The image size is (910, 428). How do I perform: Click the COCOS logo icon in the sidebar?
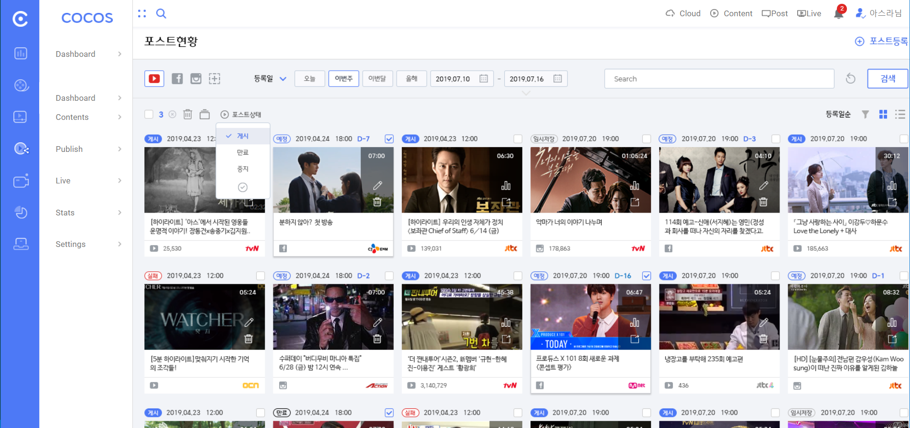coord(20,19)
